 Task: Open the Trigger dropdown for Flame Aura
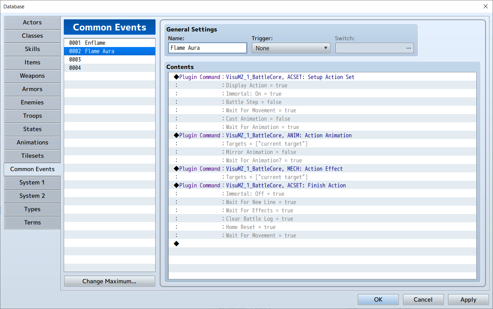click(290, 48)
